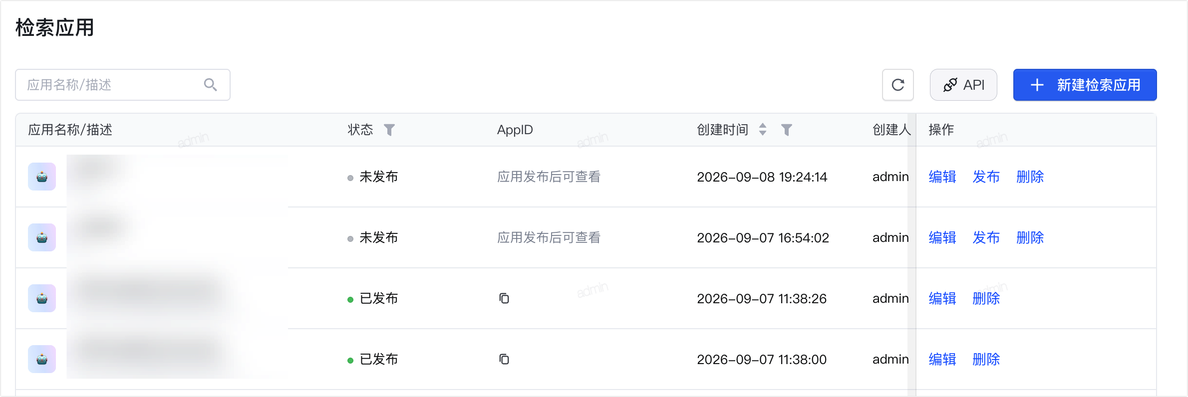Screen dimensions: 1188x397
Task: Open the 创建时间 column filter
Action: tap(787, 130)
